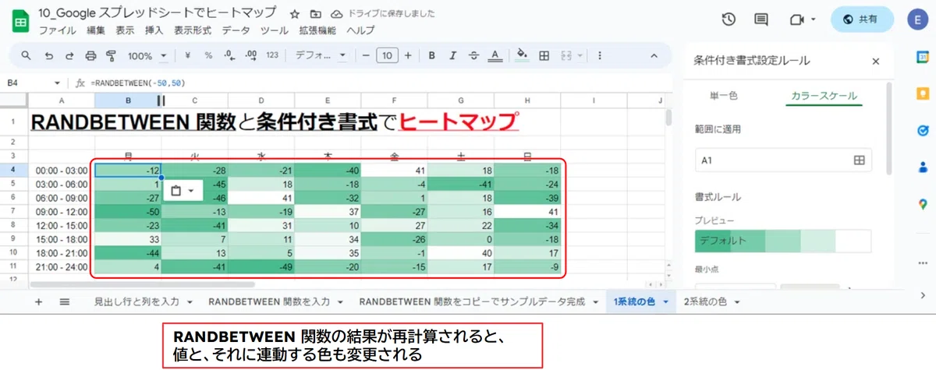Close the conditional format rules panel
Viewport: 936px width, 370px height.
pos(875,61)
